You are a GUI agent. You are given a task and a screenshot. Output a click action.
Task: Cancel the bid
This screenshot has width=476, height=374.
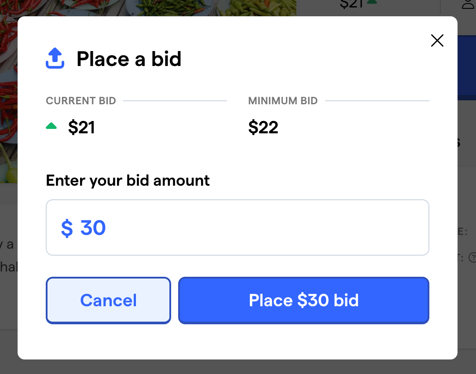coord(108,300)
